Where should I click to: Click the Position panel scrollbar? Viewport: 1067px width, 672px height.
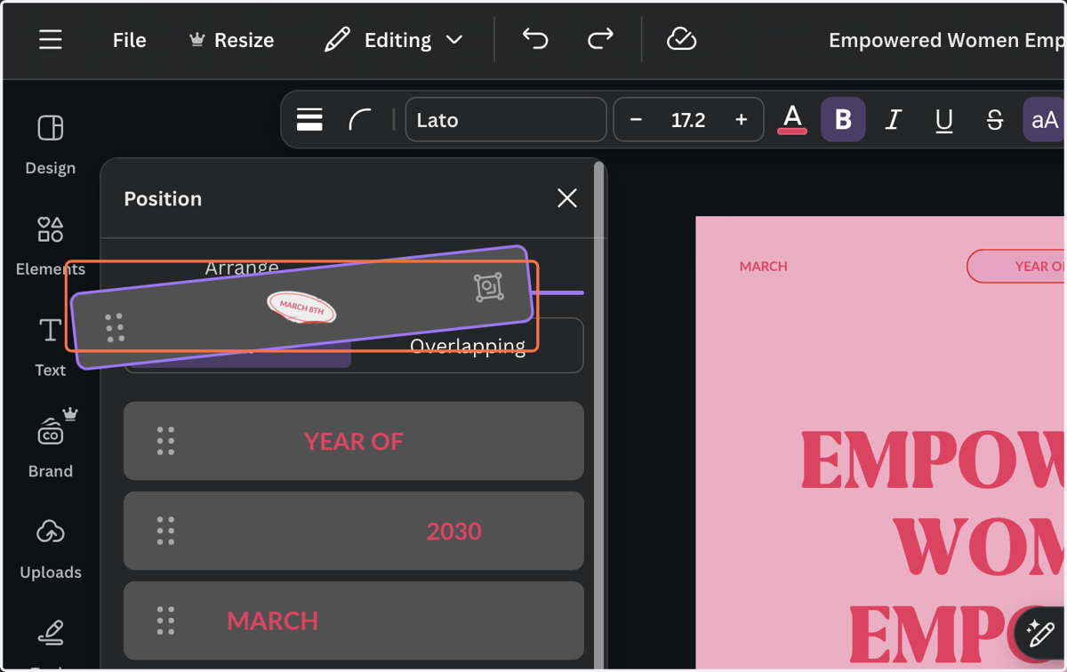click(x=600, y=416)
